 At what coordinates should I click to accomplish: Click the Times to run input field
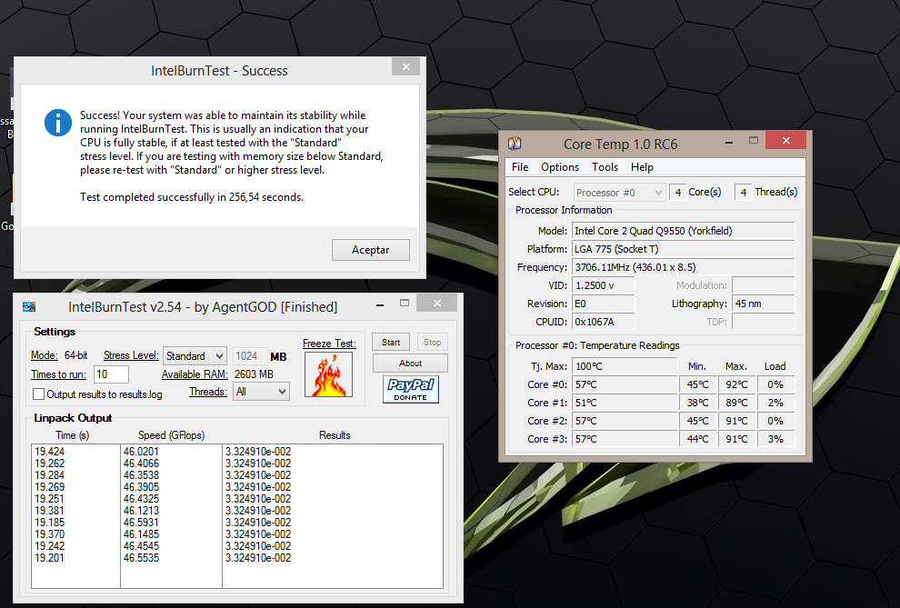[x=110, y=374]
